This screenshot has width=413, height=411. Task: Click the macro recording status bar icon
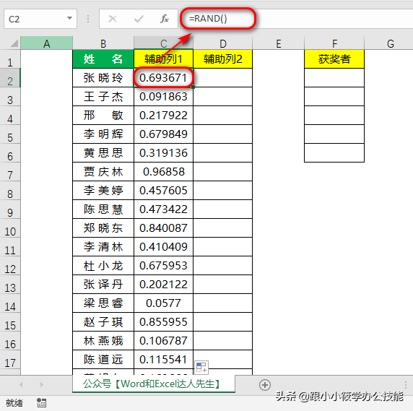tap(41, 403)
